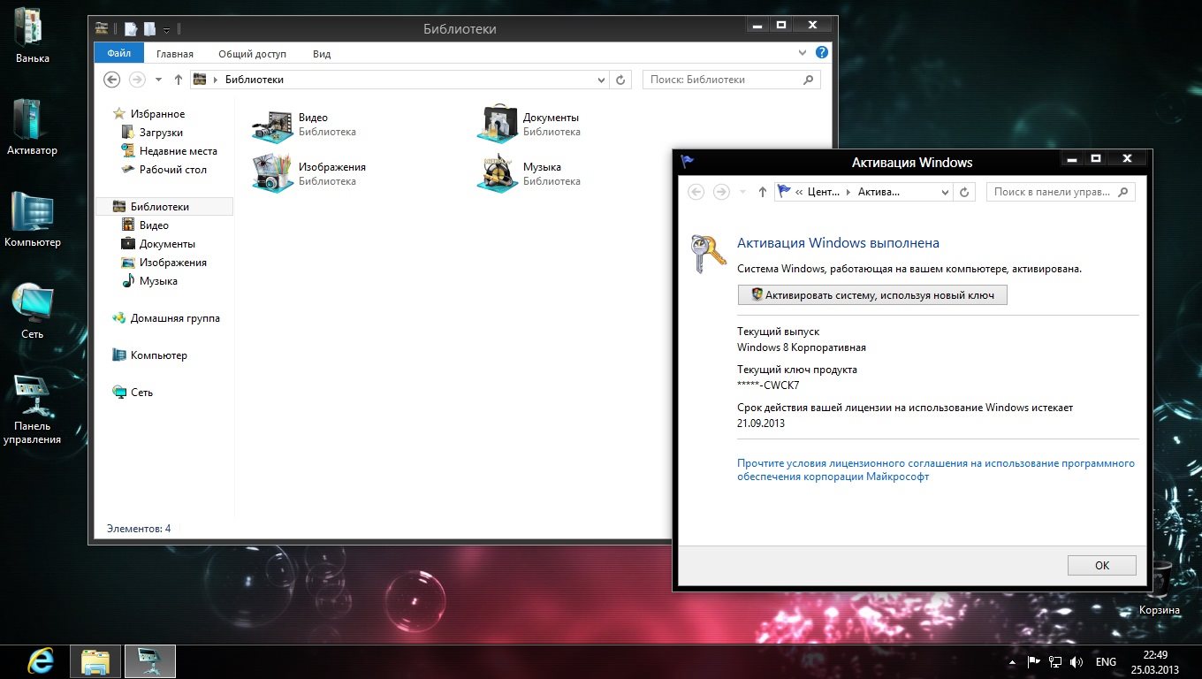Click the network icon in system tray
The height and width of the screenshot is (679, 1202).
1054,661
